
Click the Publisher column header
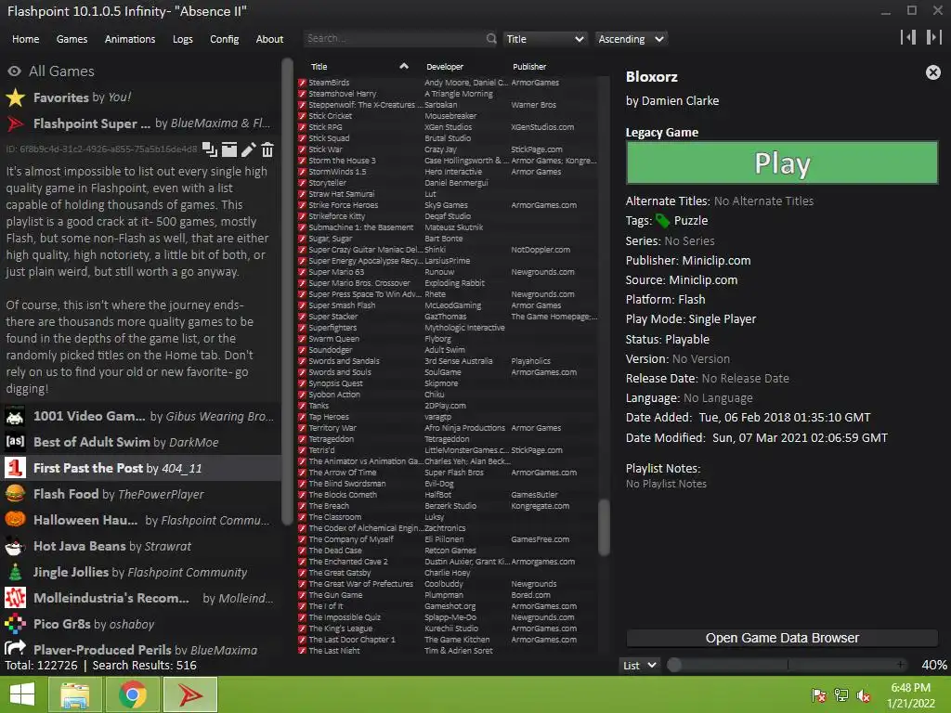pos(528,67)
